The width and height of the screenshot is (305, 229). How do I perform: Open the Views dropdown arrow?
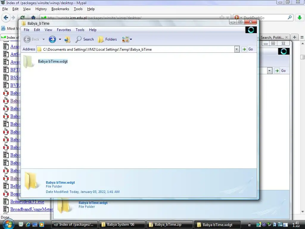(x=131, y=39)
